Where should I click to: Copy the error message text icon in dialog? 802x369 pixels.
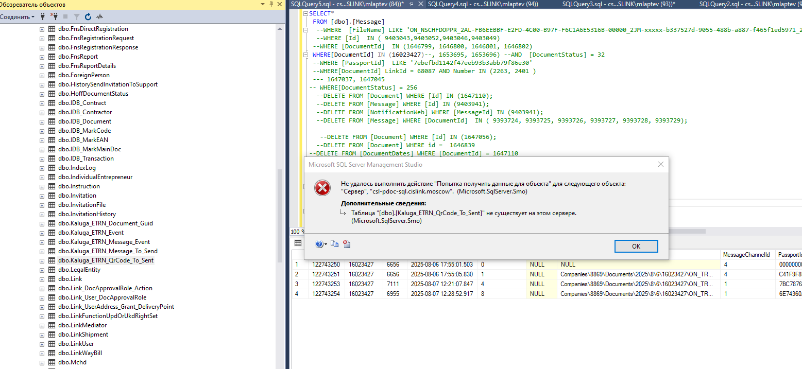tap(334, 244)
